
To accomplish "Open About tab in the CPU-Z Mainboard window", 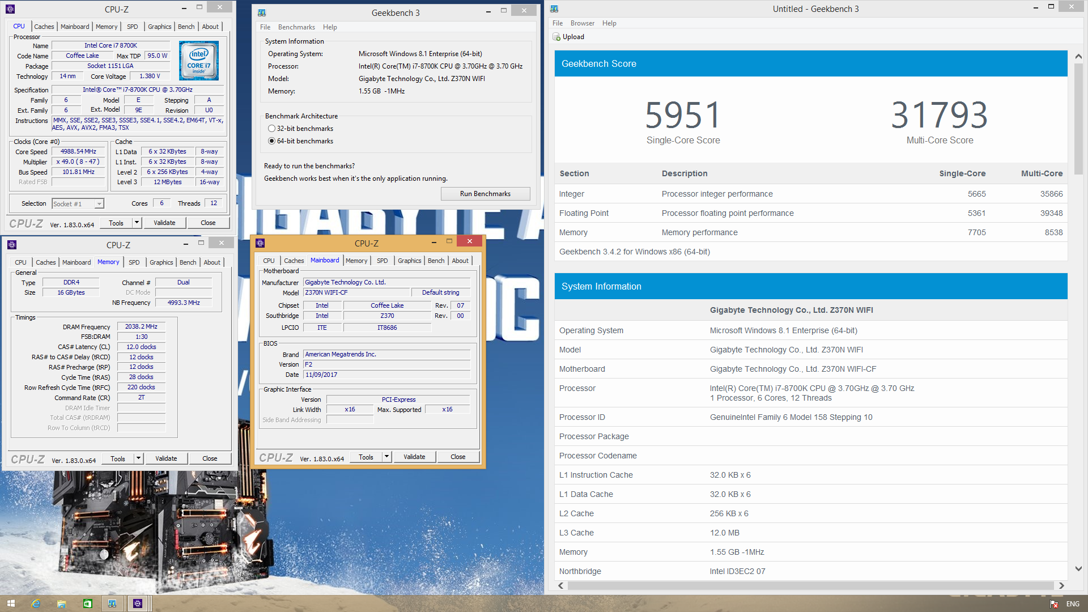I will 460,261.
